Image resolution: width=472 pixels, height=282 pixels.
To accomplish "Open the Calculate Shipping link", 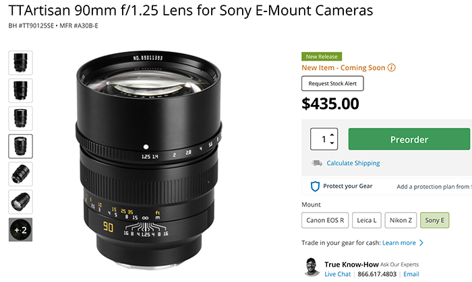I will click(353, 163).
